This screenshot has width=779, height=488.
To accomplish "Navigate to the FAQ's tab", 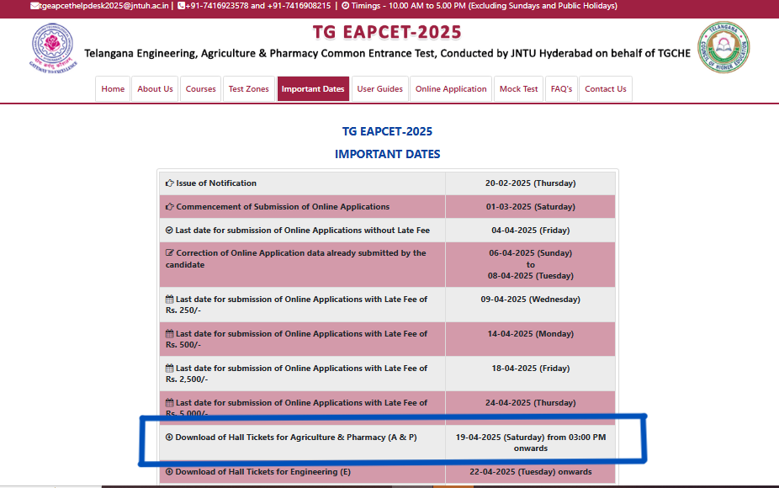I will [561, 88].
